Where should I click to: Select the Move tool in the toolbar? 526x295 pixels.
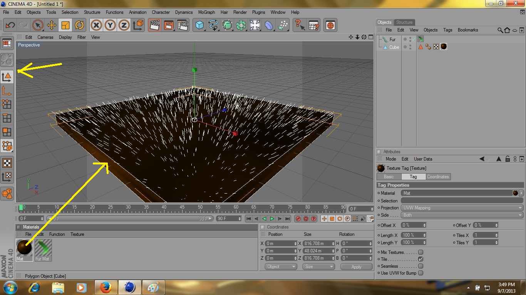(x=51, y=25)
